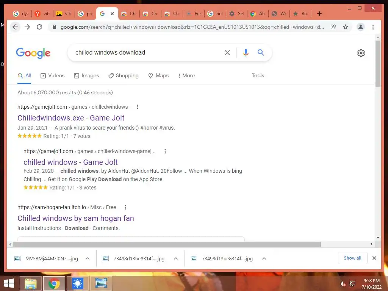This screenshot has width=388, height=291.
Task: Unmute the volume in system tray
Action: coord(343,284)
